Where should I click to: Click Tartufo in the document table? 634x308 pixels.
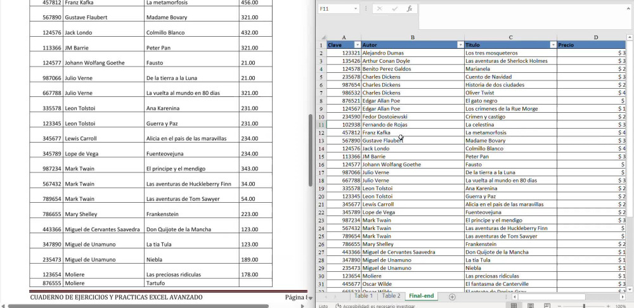pyautogui.click(x=156, y=283)
